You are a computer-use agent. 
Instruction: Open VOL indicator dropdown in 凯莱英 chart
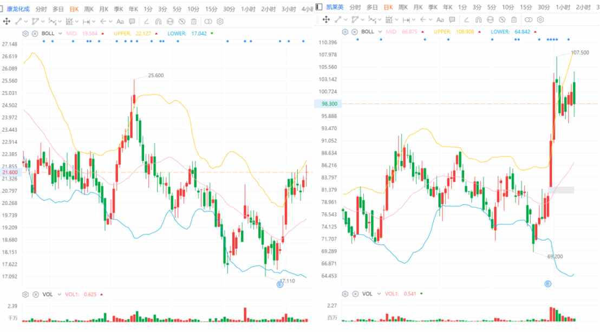click(379, 294)
